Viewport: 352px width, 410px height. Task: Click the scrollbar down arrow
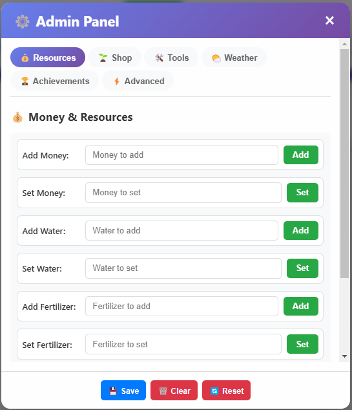pyautogui.click(x=344, y=356)
